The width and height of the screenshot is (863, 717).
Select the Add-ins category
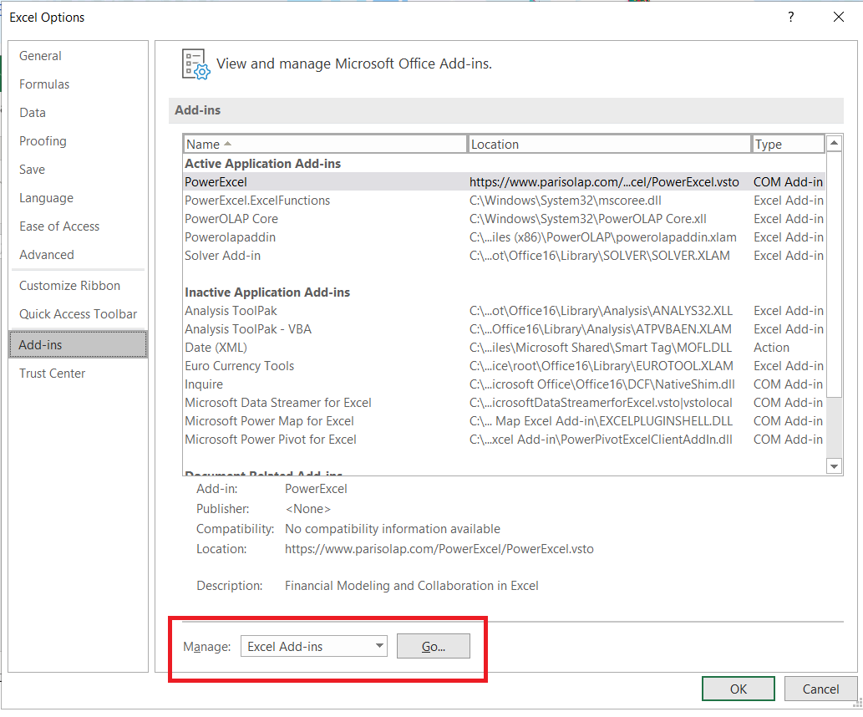(79, 345)
